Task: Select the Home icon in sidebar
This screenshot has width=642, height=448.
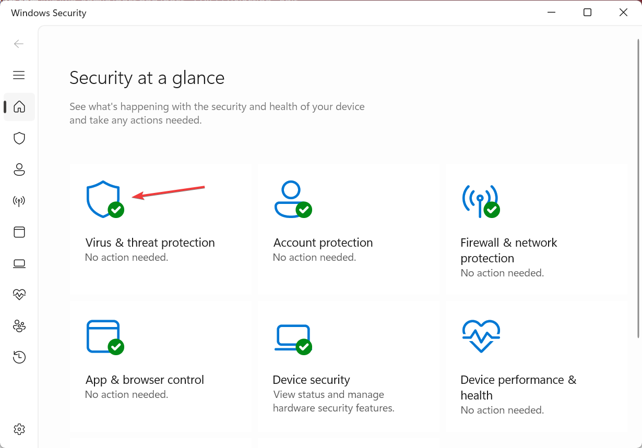Action: coord(19,107)
